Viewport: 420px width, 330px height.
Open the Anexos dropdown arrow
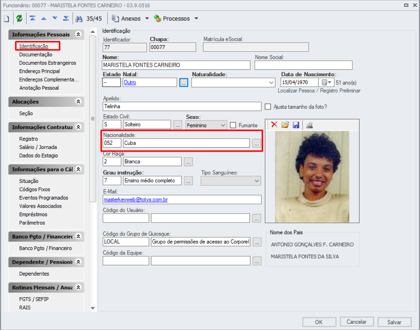click(x=147, y=19)
